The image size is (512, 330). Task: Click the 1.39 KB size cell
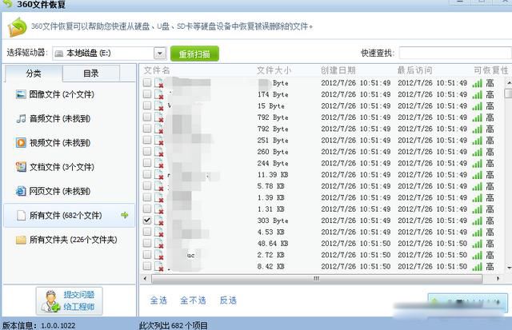point(270,197)
